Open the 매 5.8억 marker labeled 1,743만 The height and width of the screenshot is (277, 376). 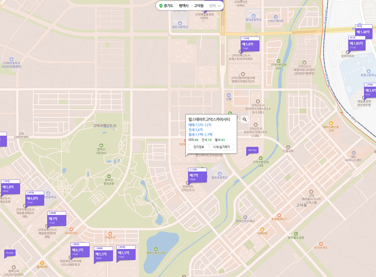tap(250, 44)
